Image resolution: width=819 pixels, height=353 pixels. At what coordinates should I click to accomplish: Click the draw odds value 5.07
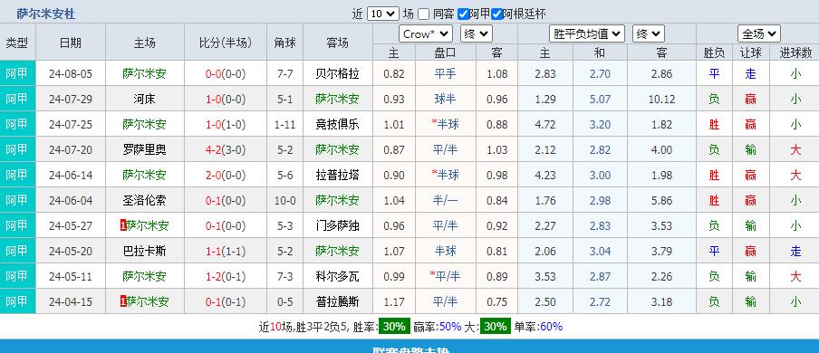(x=600, y=99)
